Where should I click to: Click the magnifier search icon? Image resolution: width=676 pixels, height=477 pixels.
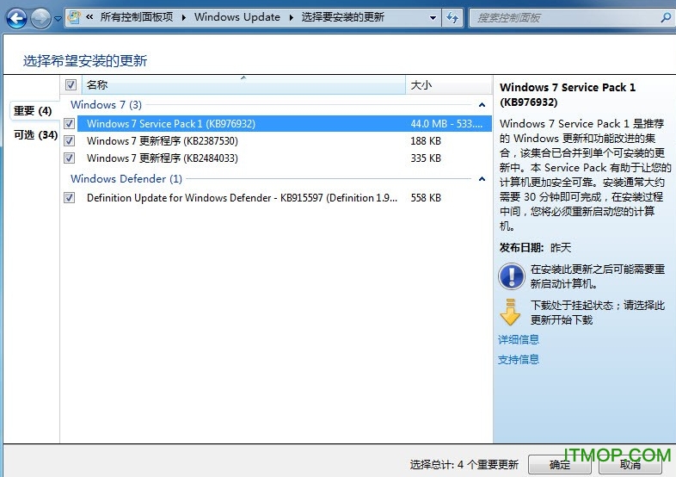tap(666, 18)
